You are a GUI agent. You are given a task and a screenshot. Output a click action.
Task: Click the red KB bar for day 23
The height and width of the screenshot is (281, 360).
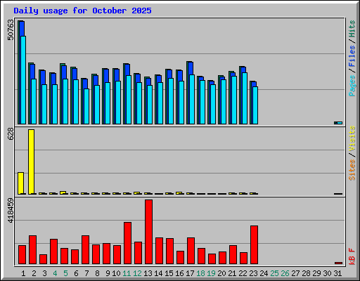pos(254,245)
